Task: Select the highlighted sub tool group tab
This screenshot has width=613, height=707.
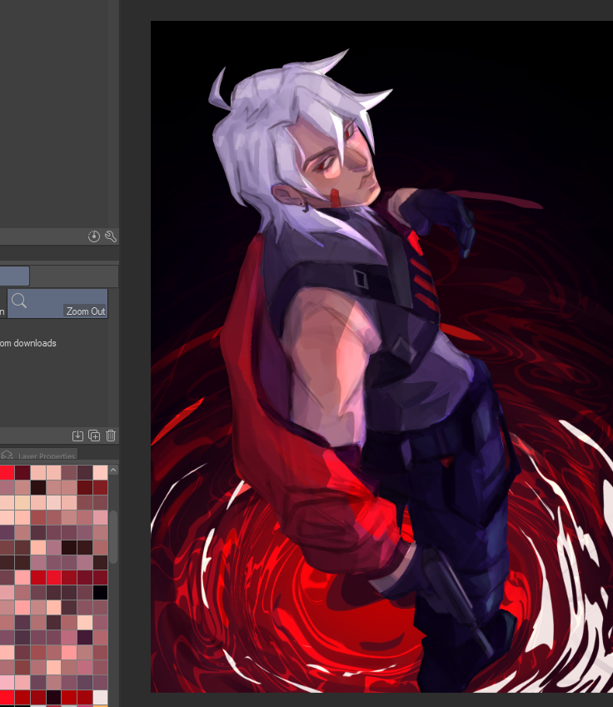Action: 14,276
